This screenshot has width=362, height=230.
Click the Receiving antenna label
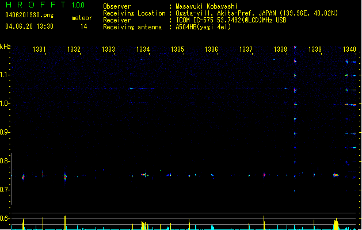pos(132,27)
